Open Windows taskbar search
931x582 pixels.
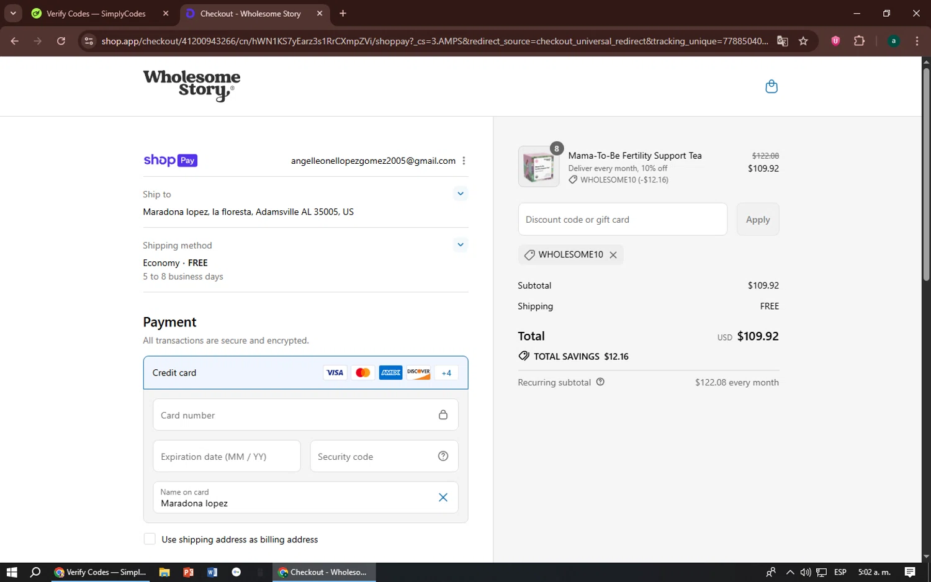[x=35, y=572]
